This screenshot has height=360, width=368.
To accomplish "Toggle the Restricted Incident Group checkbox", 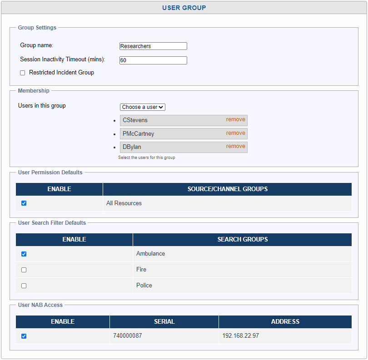I will (x=23, y=73).
